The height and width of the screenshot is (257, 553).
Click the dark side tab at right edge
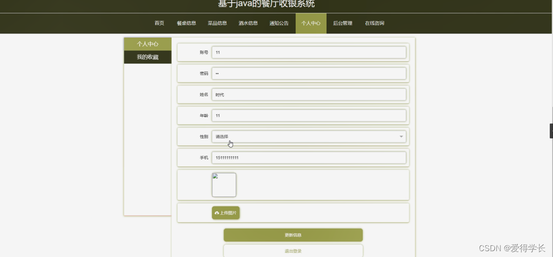pos(551,130)
